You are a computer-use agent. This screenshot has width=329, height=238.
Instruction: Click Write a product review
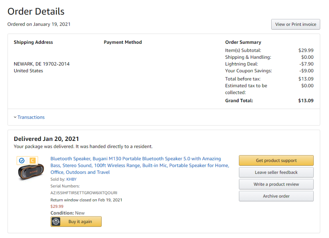pyautogui.click(x=276, y=184)
